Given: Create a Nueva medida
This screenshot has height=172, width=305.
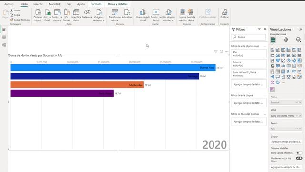Looking at the screenshot, I should 183,15.
